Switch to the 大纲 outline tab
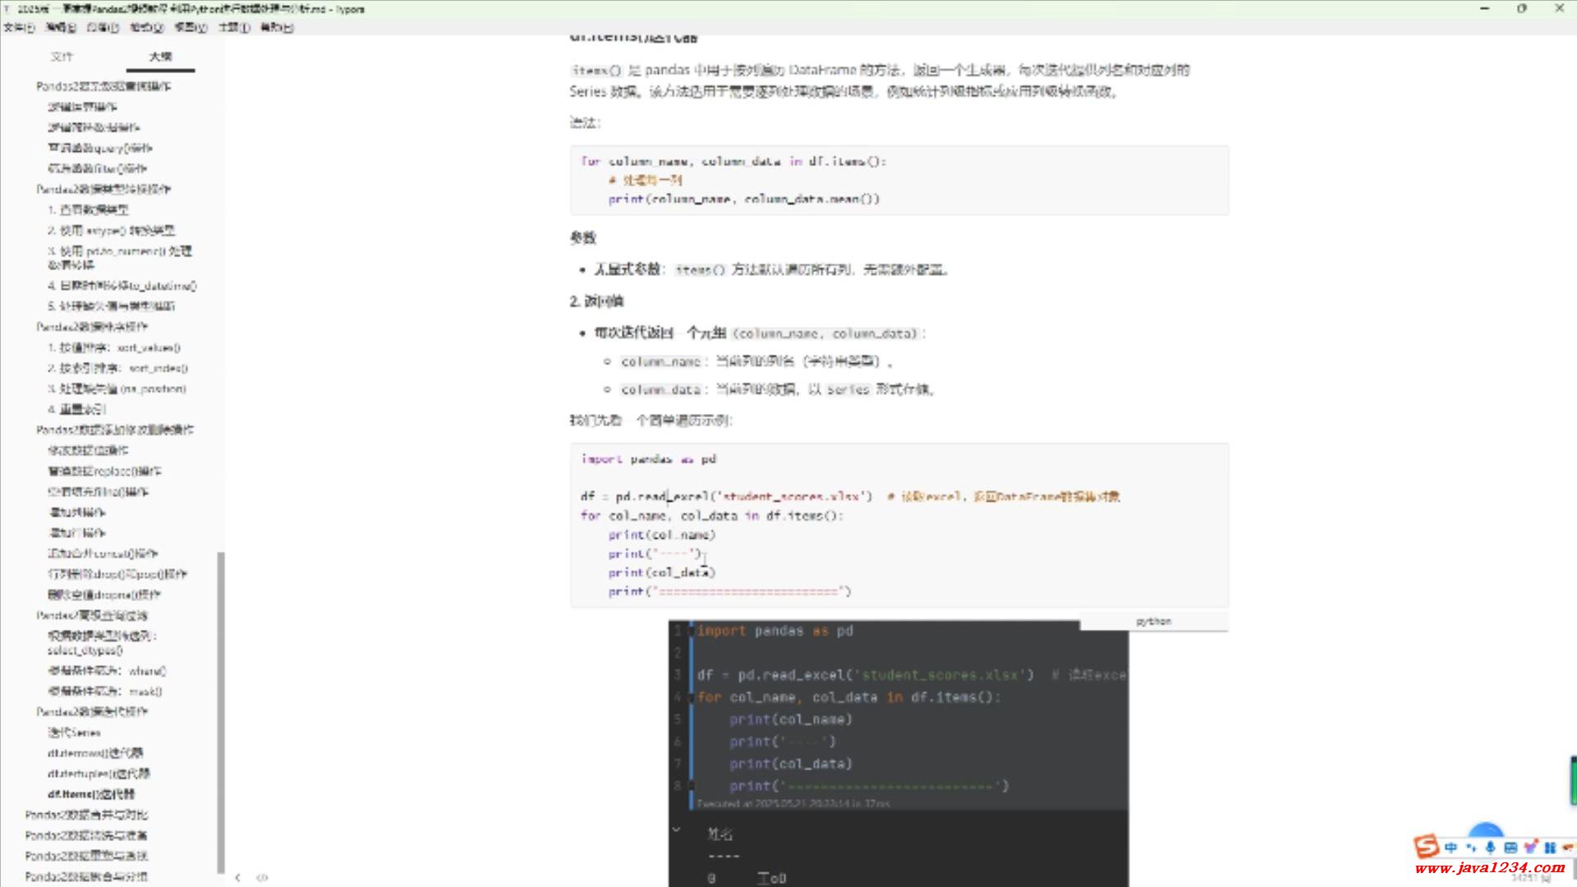 click(160, 57)
